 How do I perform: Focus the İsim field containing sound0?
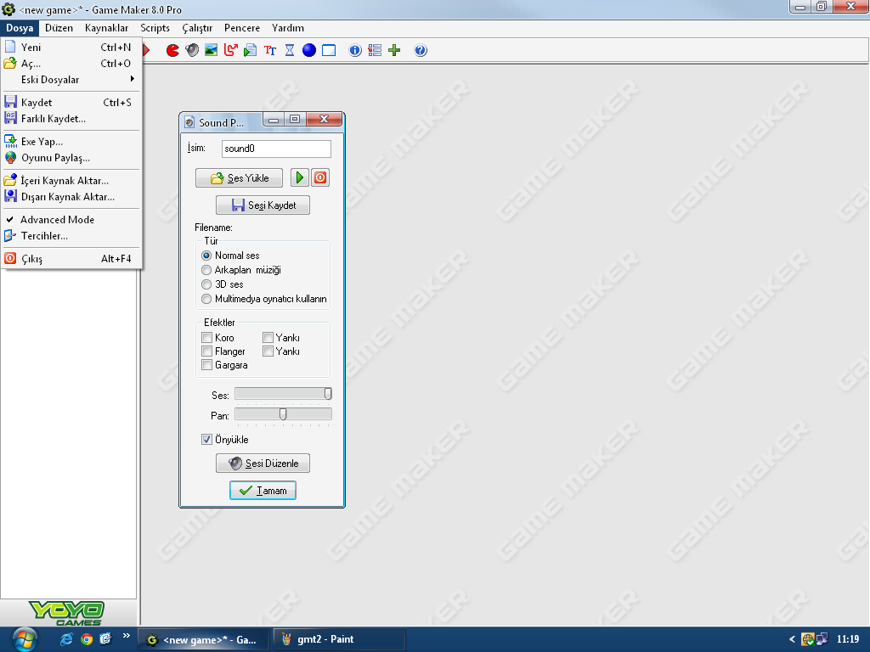pos(276,149)
